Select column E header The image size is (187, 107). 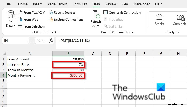point(127,54)
